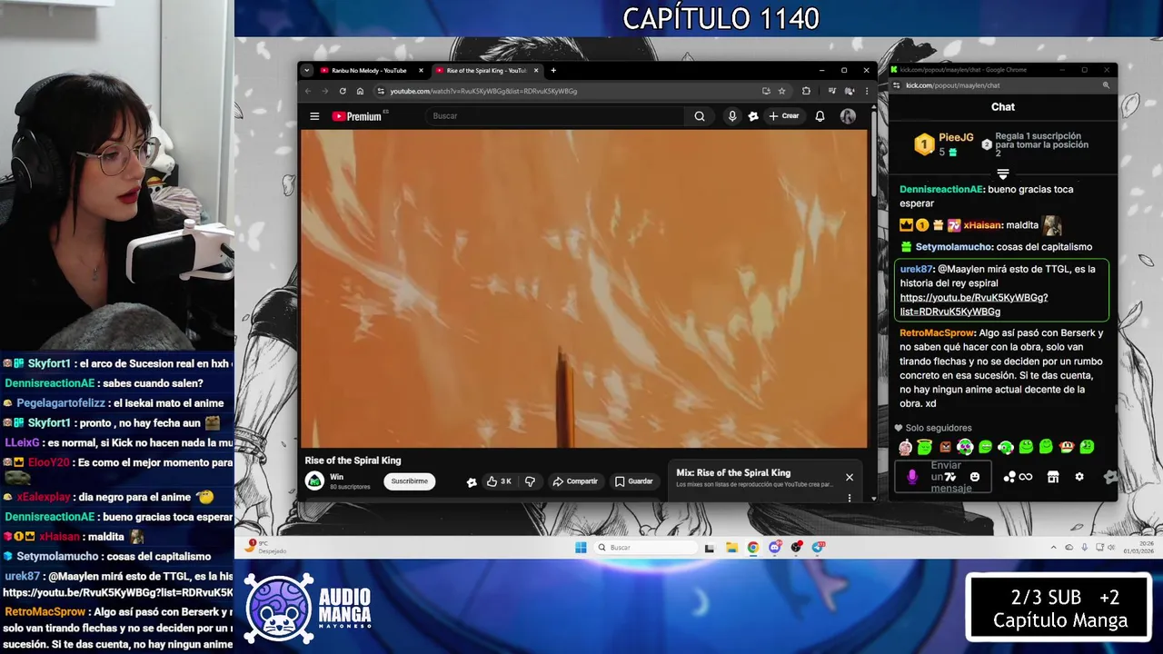Open YouTube notifications bell
1163x654 pixels.
[820, 116]
